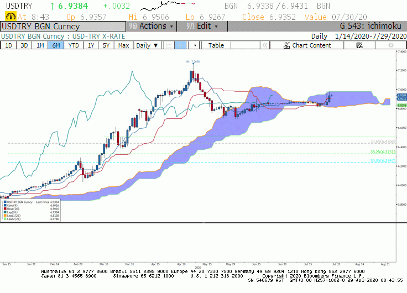
Task: Click the USDTRY BGN Curncy security field
Action: pyautogui.click(x=63, y=27)
